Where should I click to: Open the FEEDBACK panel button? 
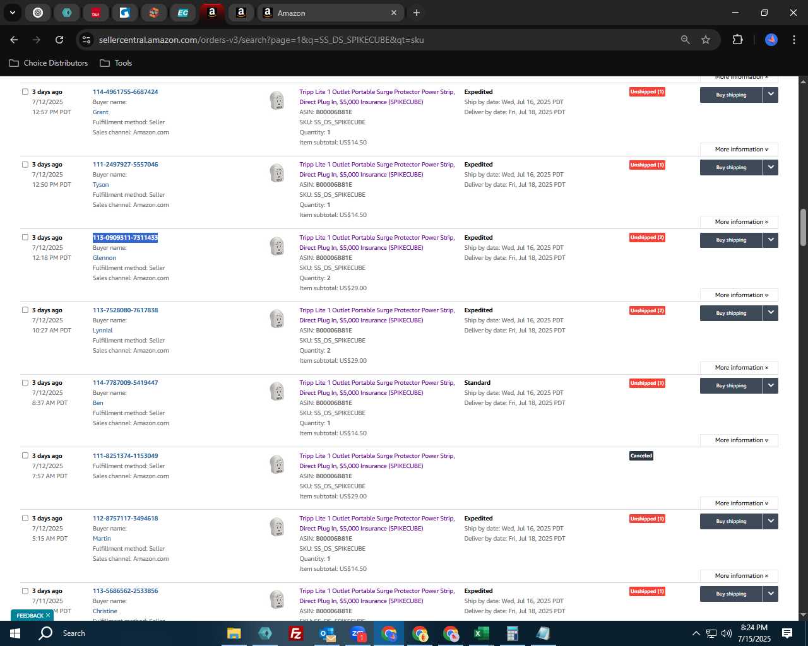tap(30, 616)
